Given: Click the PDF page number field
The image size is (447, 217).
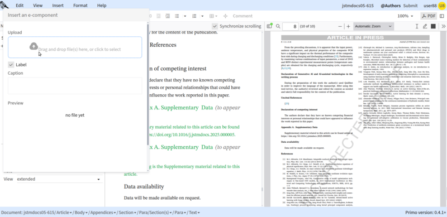Looking at the screenshot, I should tap(290, 26).
